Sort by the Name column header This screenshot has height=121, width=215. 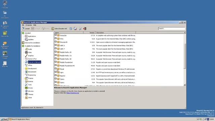click(69, 33)
